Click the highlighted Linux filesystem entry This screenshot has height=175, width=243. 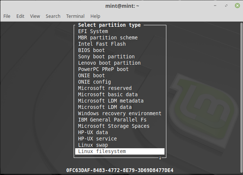(x=120, y=151)
